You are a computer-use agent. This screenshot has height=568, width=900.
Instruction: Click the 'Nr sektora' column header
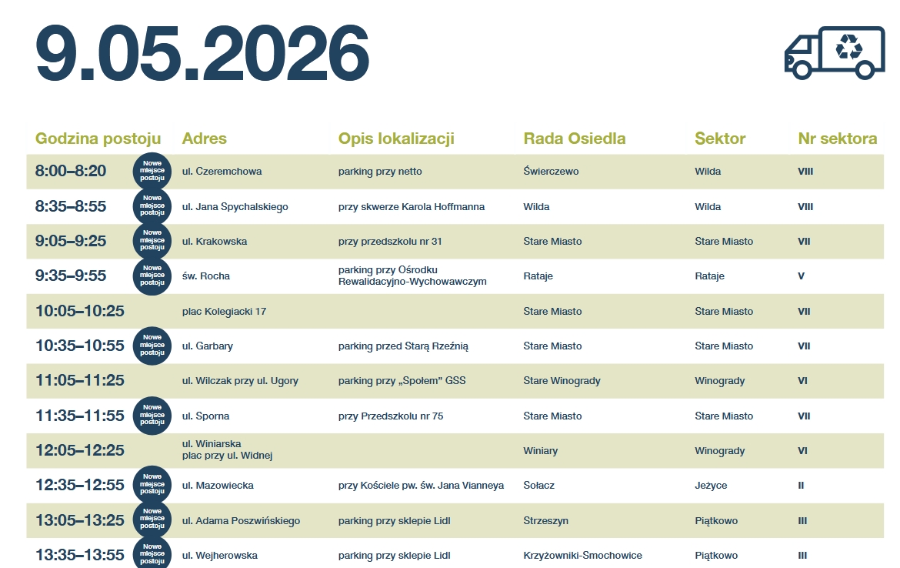837,139
